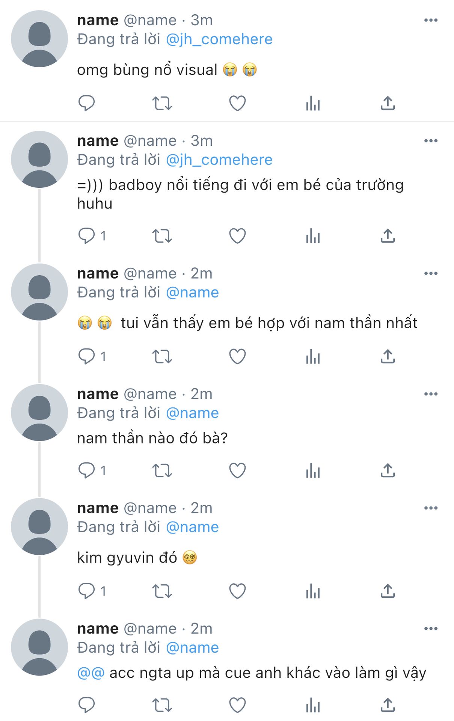Screen dimensions: 454x721
Task: Click the @@ mention in the last tweet
Action: [x=90, y=673]
